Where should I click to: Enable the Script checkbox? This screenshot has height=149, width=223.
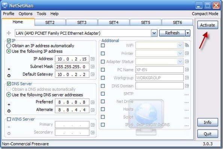pyautogui.click(x=103, y=117)
